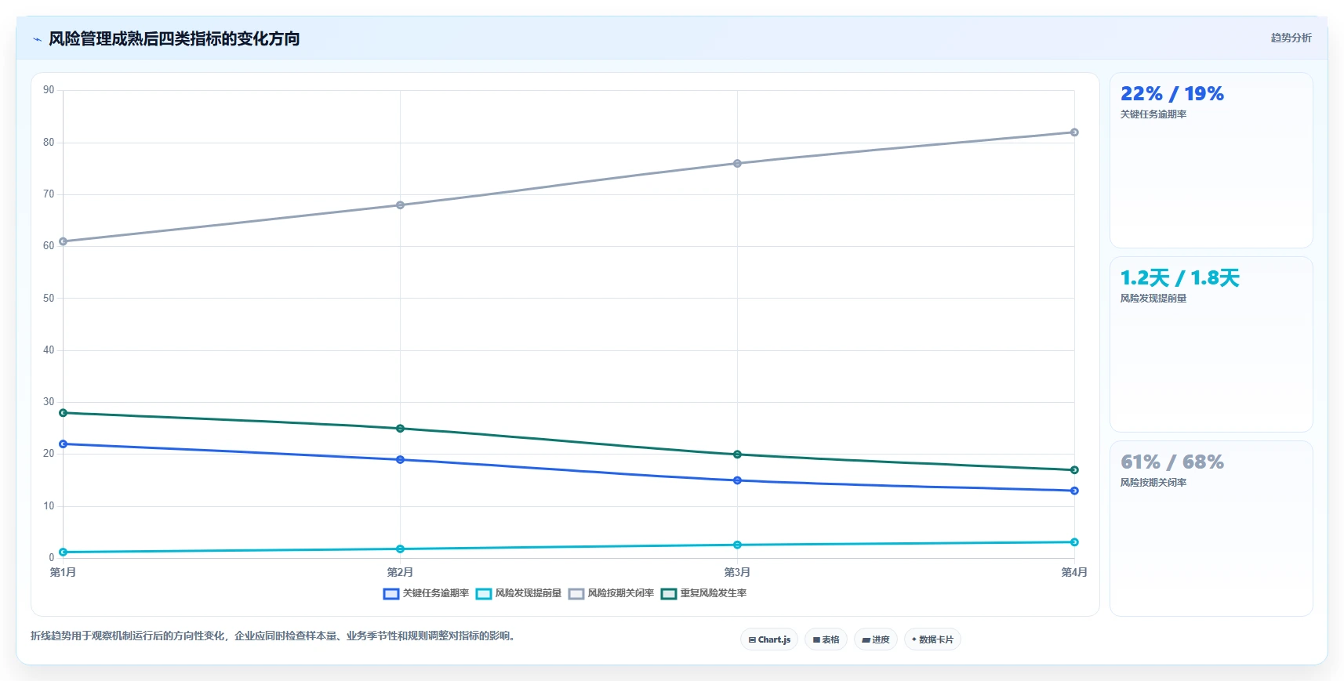Click the 风险发现提前量 point at 第1月
Viewport: 1344px width, 681px height.
tap(63, 552)
